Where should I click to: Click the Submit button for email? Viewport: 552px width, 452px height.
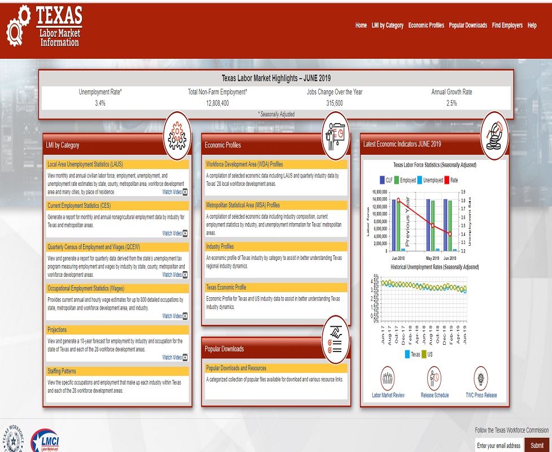[537, 445]
